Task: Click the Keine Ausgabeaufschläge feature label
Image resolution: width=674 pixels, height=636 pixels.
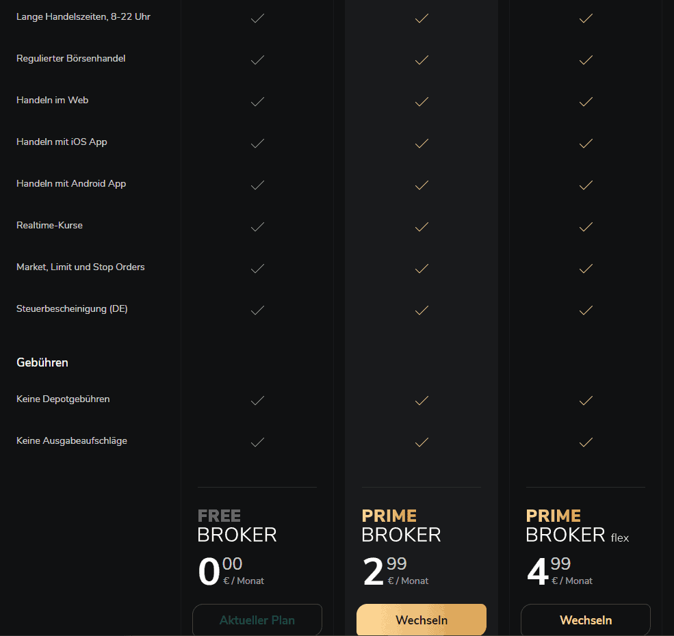Action: click(70, 440)
